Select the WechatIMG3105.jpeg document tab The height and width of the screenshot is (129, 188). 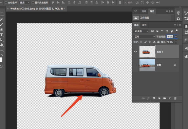37,9
